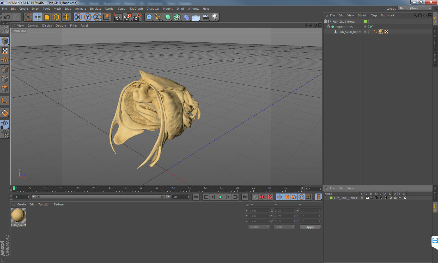Click timeline ruler at frame 45
438x263 pixels.
pyautogui.click(x=157, y=189)
